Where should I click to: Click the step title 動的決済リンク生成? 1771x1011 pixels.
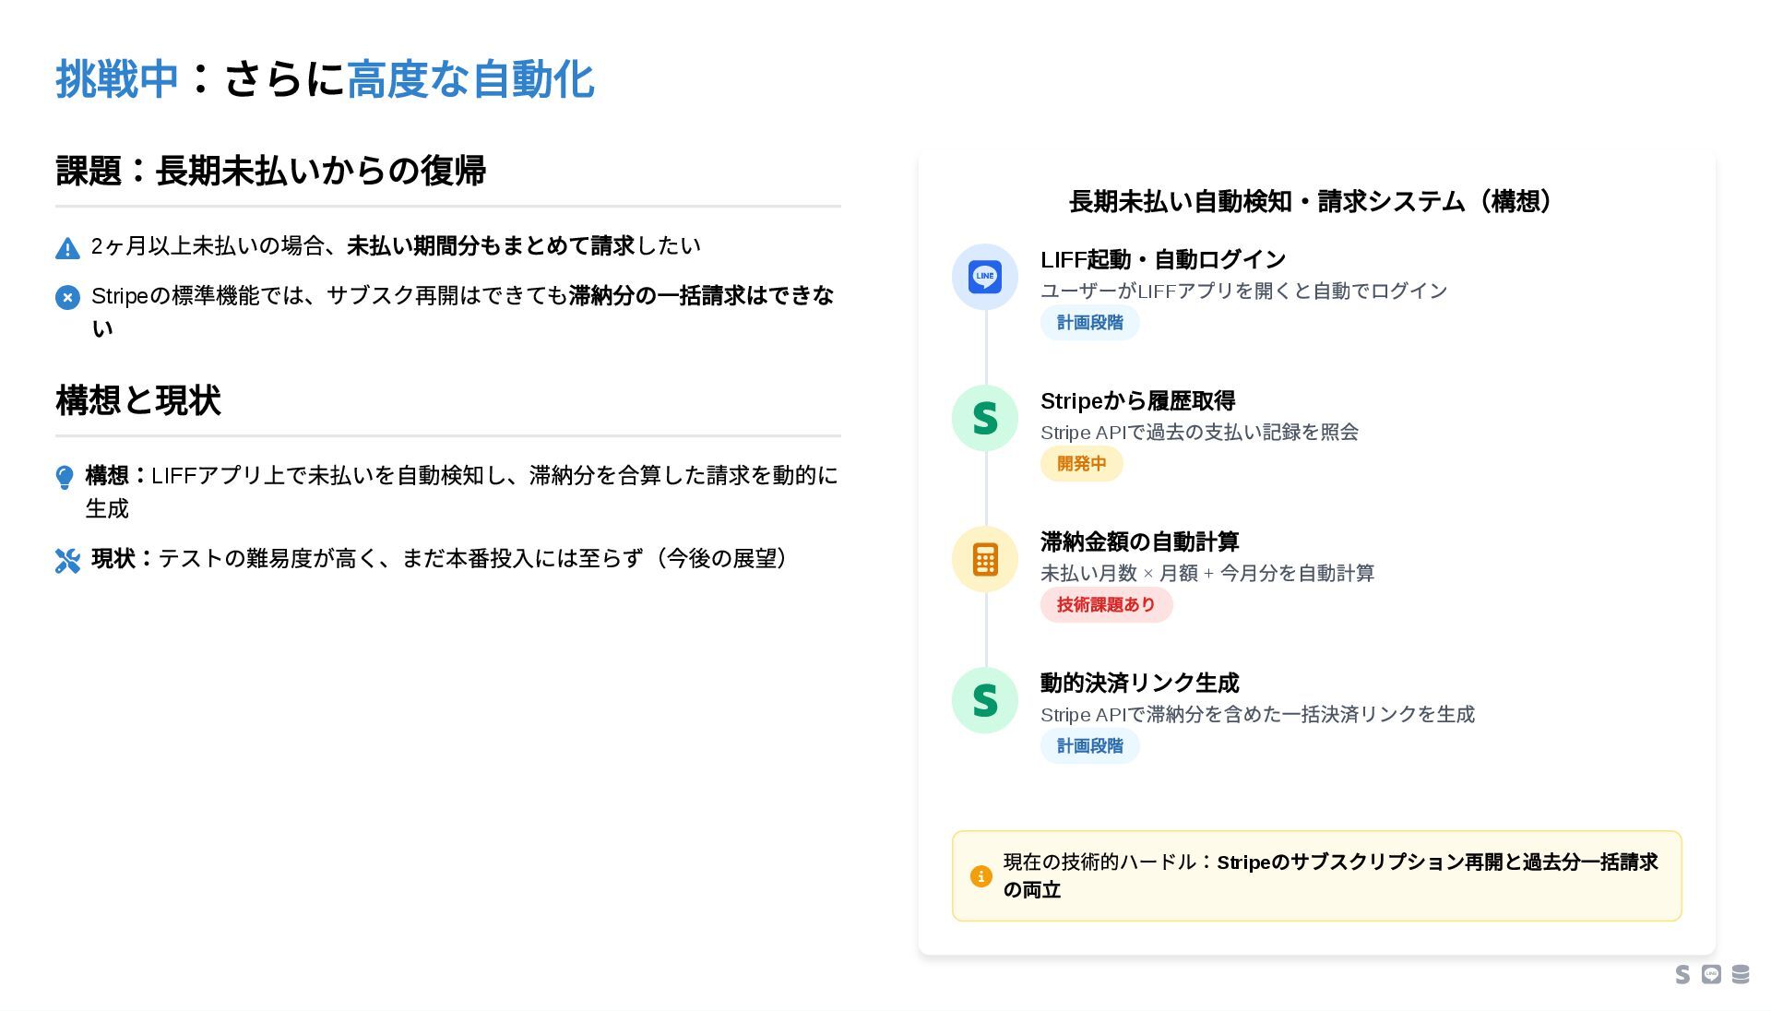coord(1139,684)
